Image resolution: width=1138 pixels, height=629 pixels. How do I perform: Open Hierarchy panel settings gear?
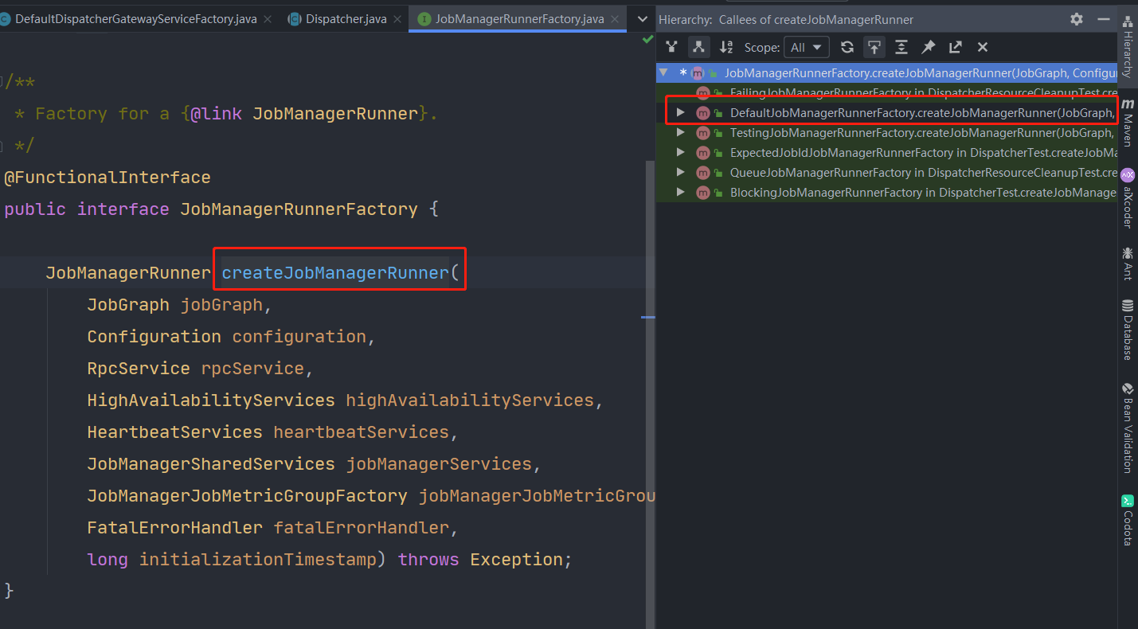(1077, 19)
